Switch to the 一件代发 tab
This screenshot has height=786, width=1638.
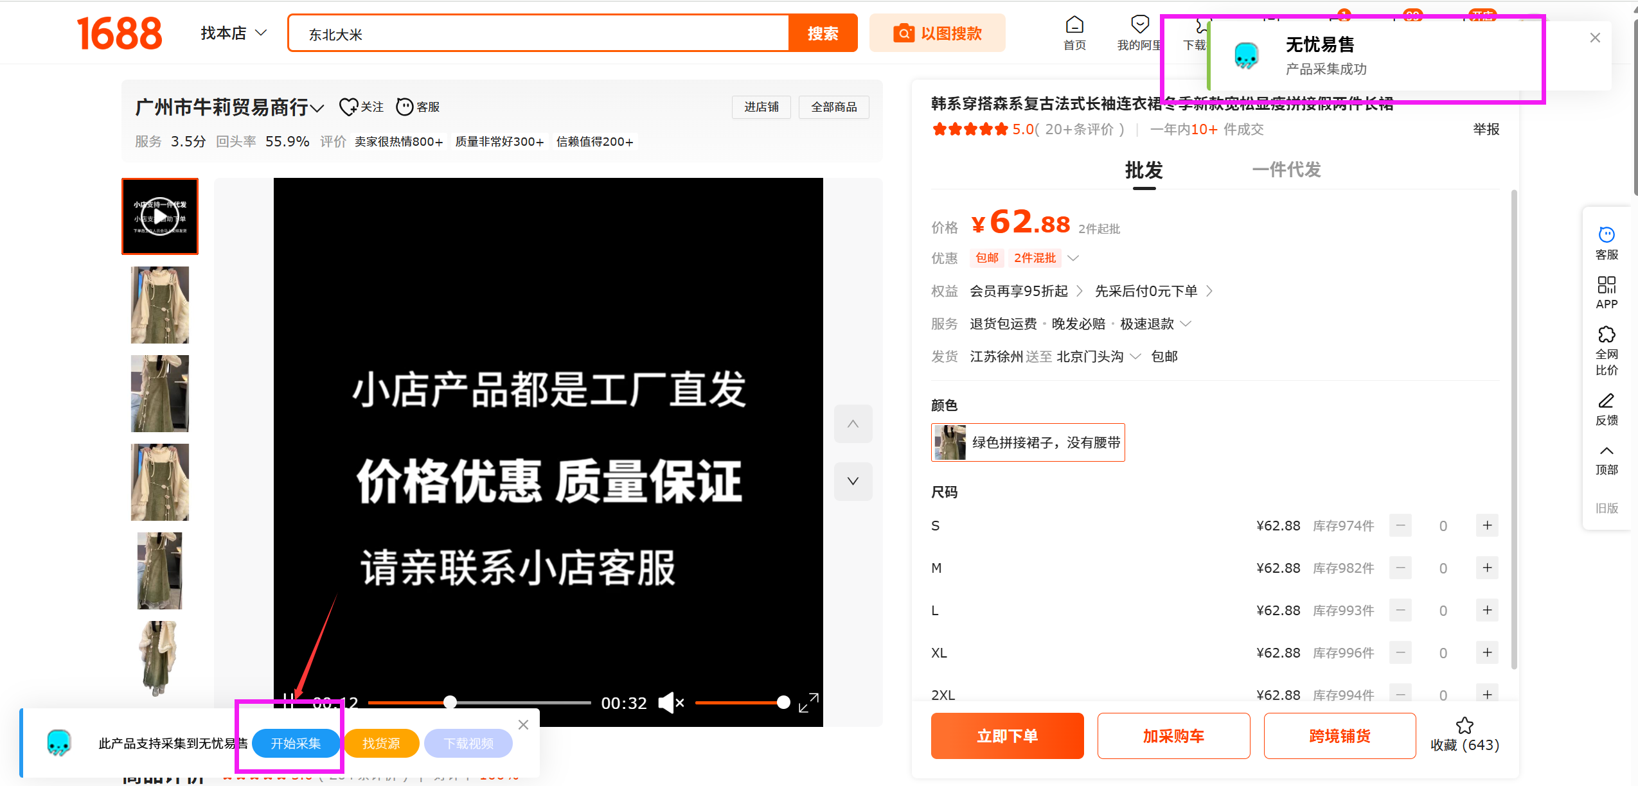(x=1286, y=170)
